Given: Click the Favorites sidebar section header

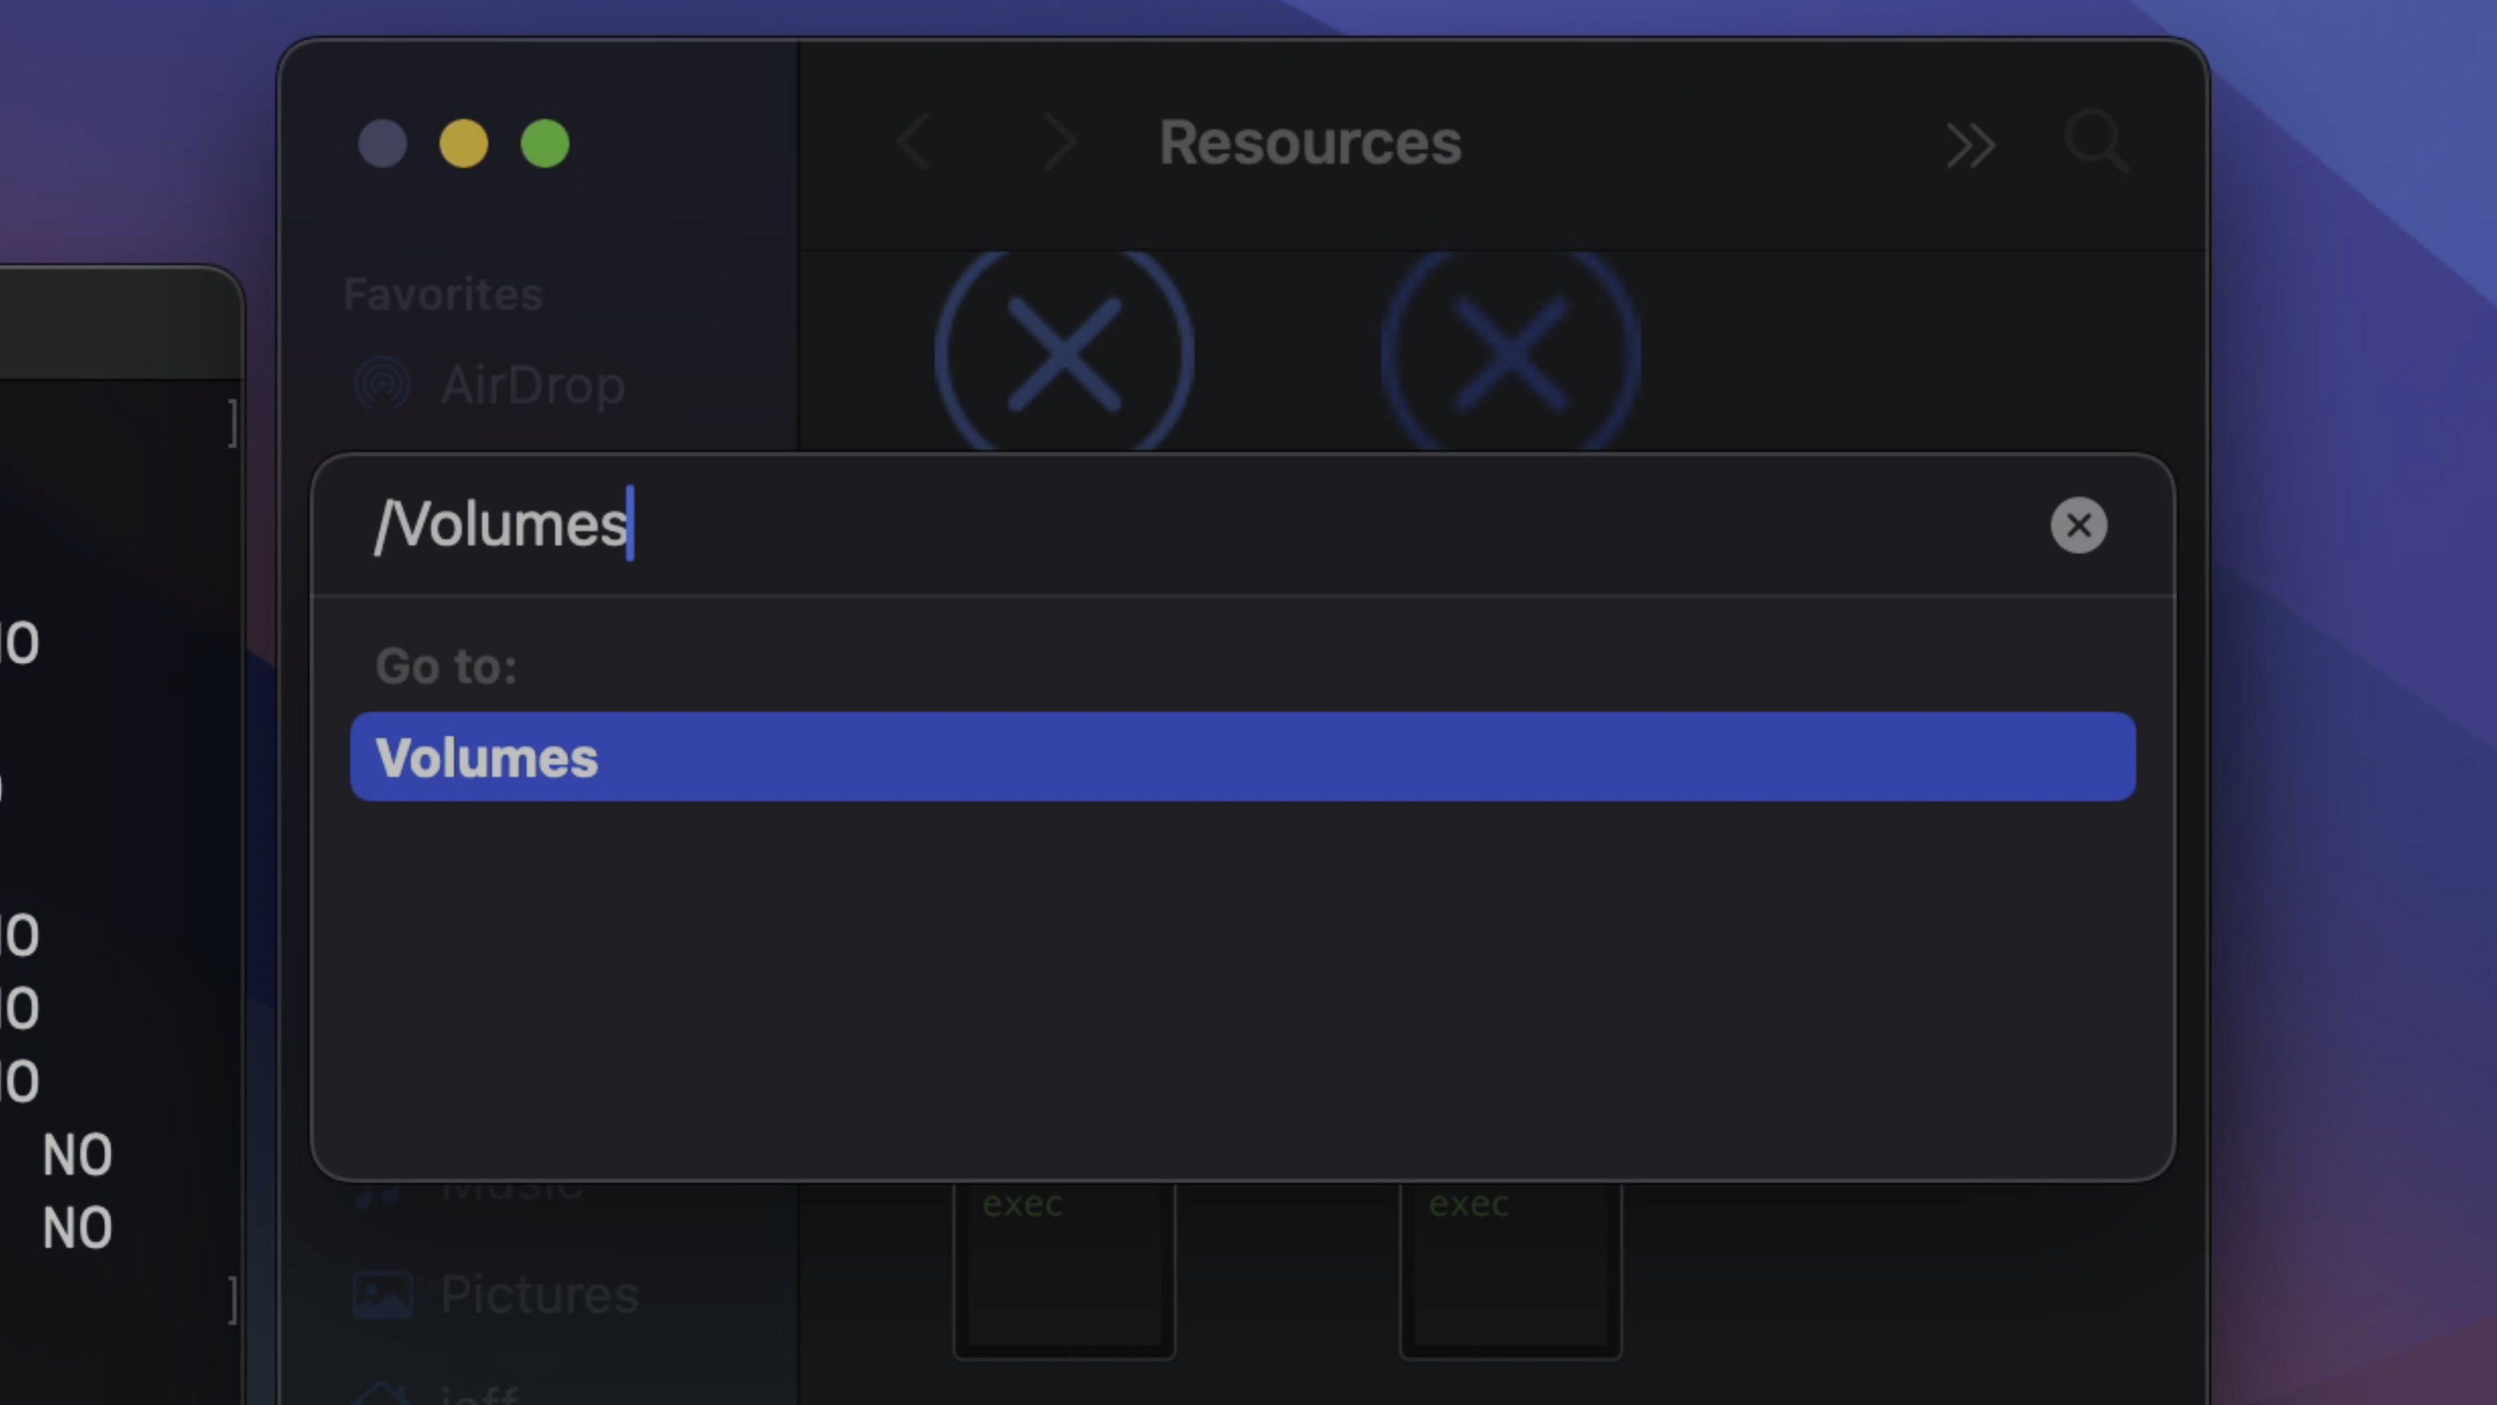Looking at the screenshot, I should click(x=443, y=294).
